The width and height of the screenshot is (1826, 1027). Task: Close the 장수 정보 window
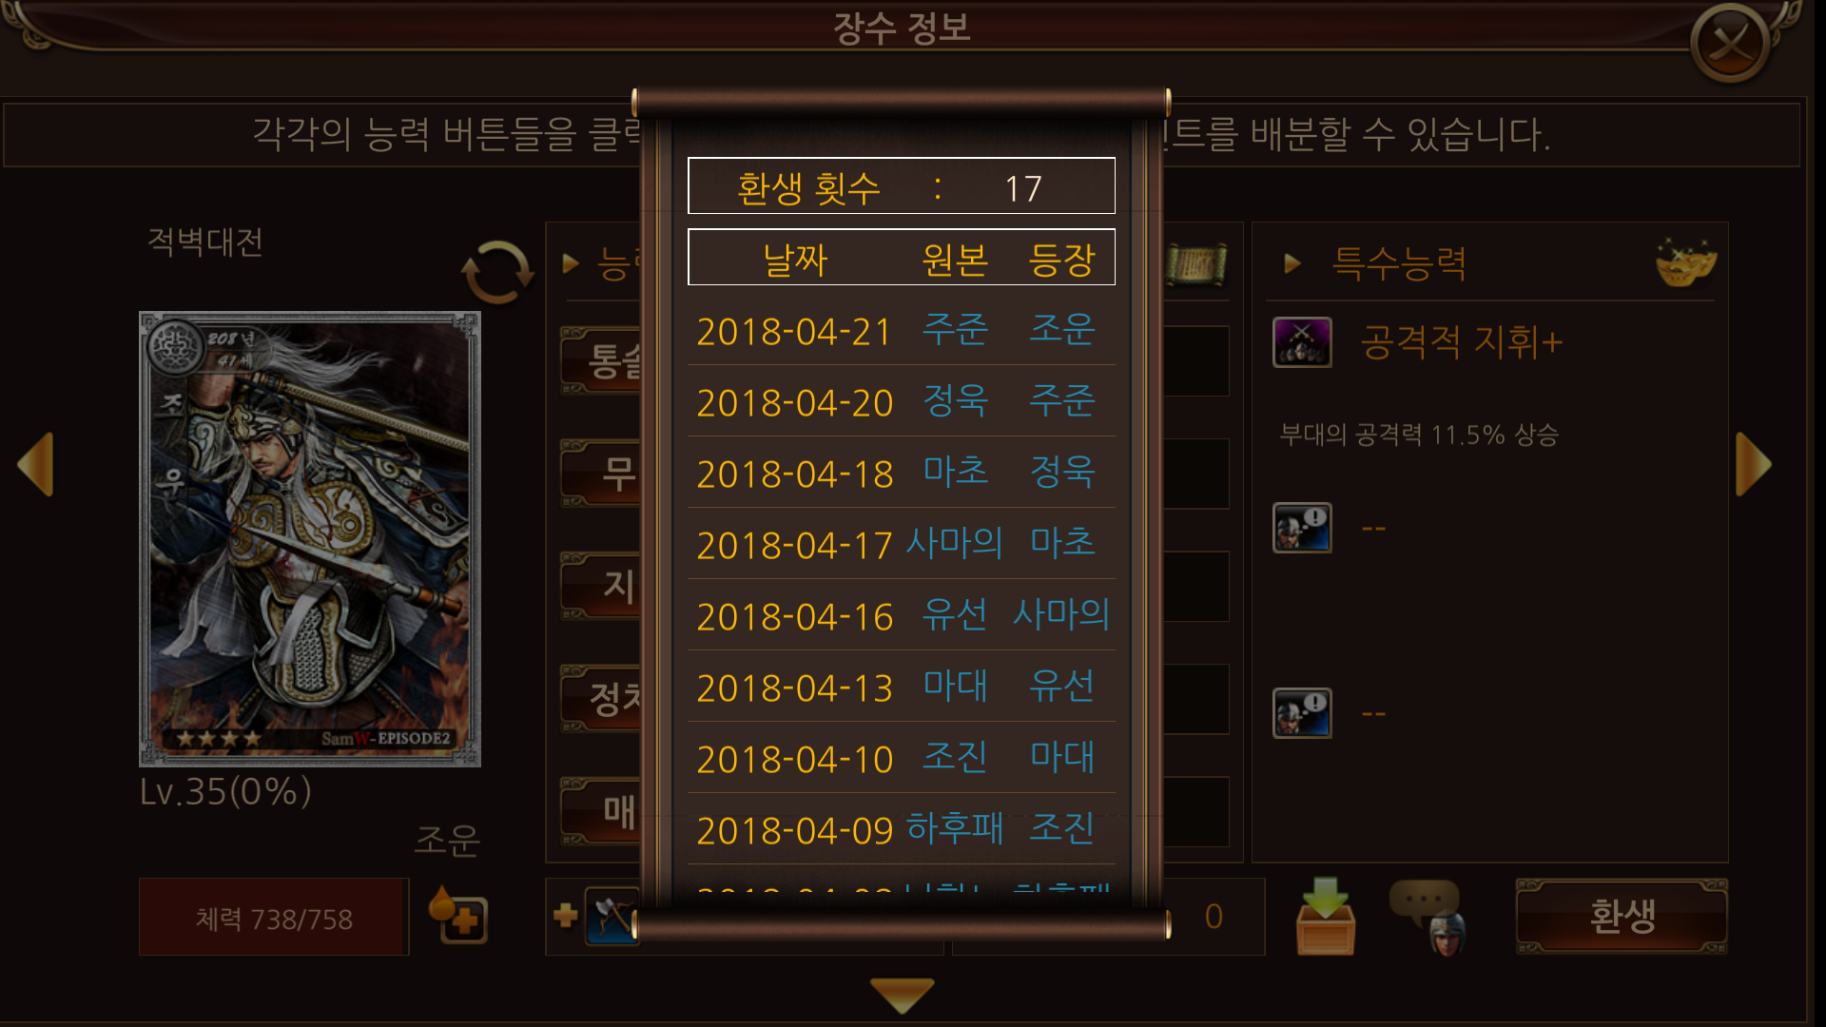click(1730, 43)
